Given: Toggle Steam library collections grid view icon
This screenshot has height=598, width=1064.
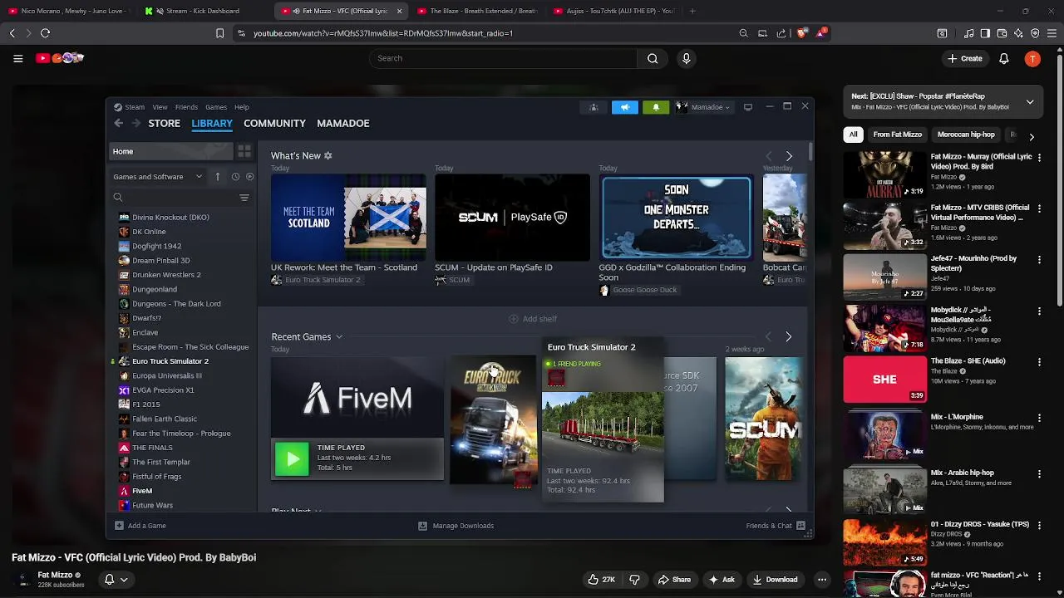Looking at the screenshot, I should pyautogui.click(x=244, y=151).
